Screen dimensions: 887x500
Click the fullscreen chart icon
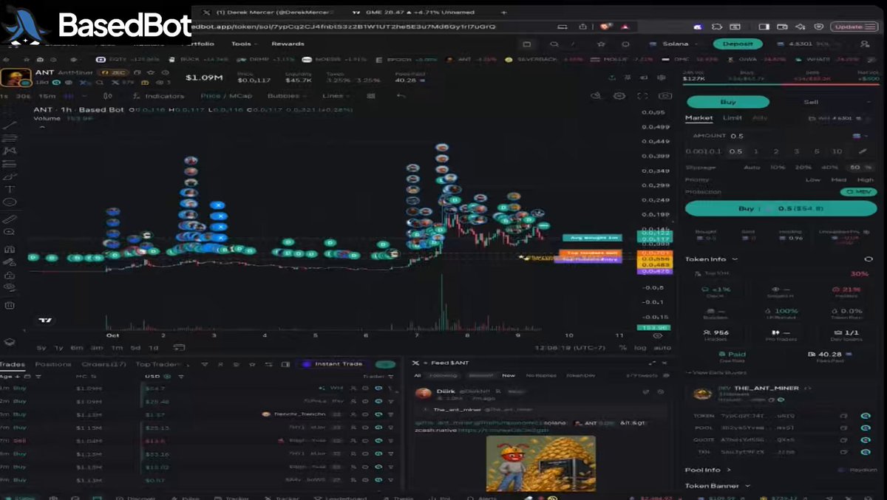pyautogui.click(x=642, y=96)
